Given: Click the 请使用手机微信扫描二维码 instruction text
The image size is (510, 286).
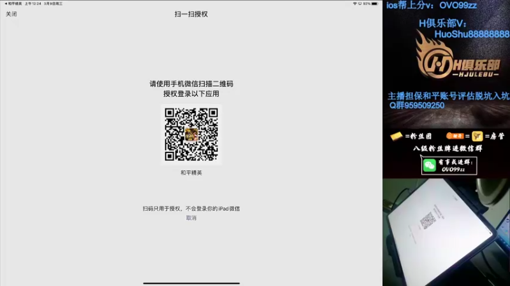Looking at the screenshot, I should click(x=191, y=84).
